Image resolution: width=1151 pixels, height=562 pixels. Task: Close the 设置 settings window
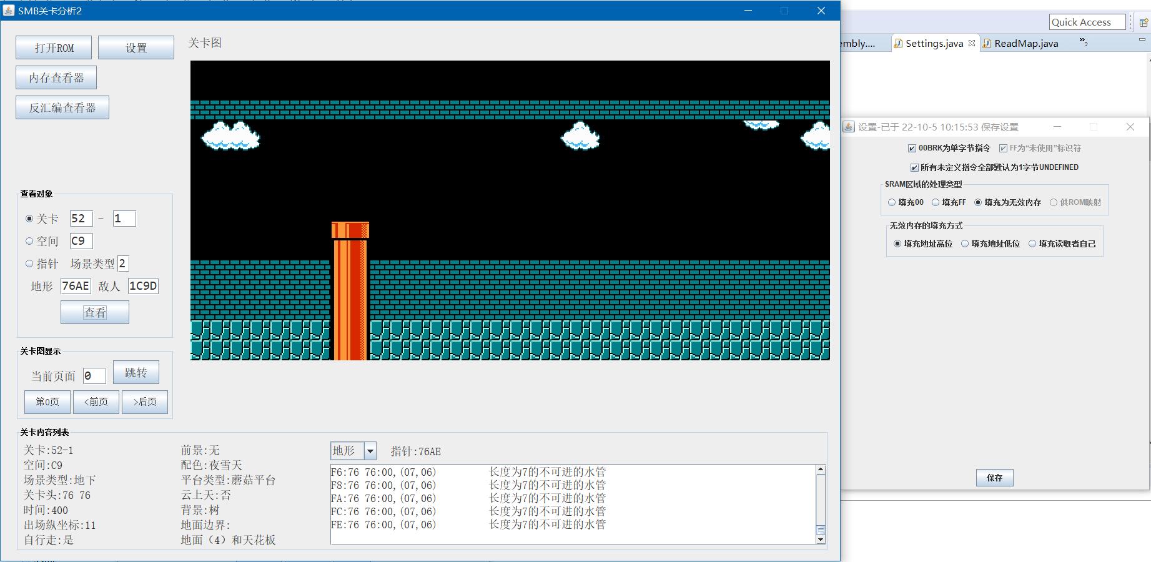click(1130, 127)
